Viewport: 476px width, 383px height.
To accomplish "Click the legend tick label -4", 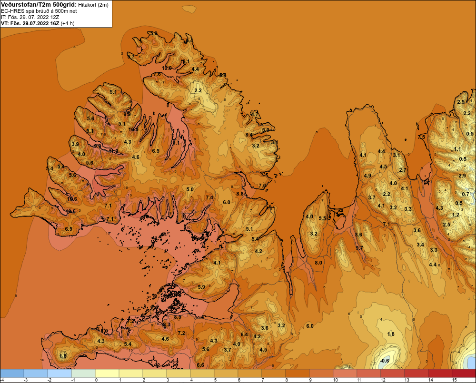I will 2,380.
